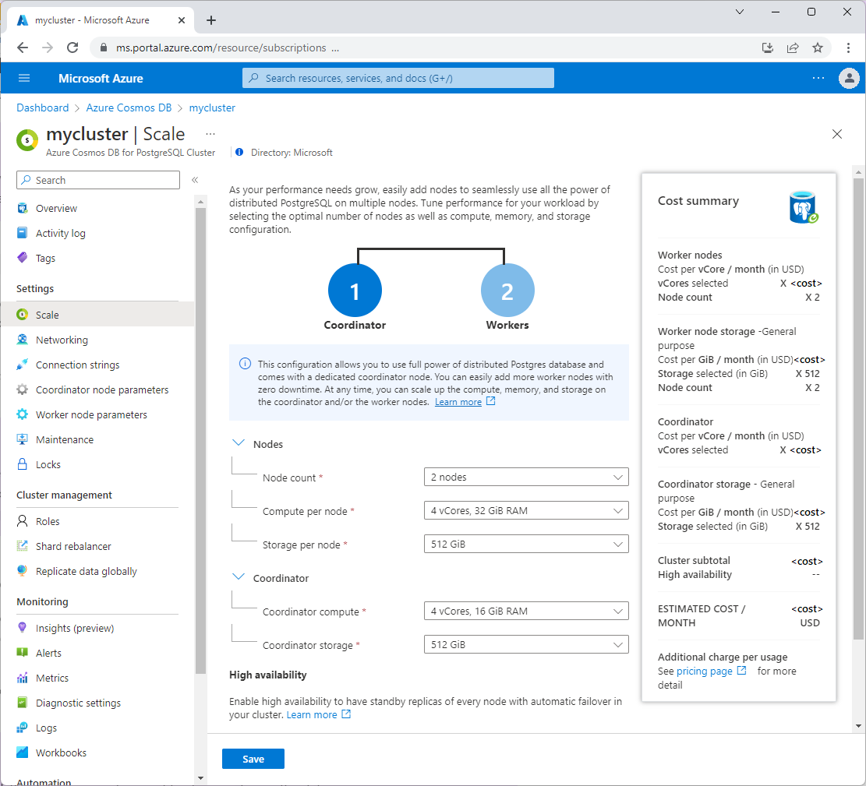Open the Node count dropdown
The height and width of the screenshot is (786, 866).
[525, 477]
